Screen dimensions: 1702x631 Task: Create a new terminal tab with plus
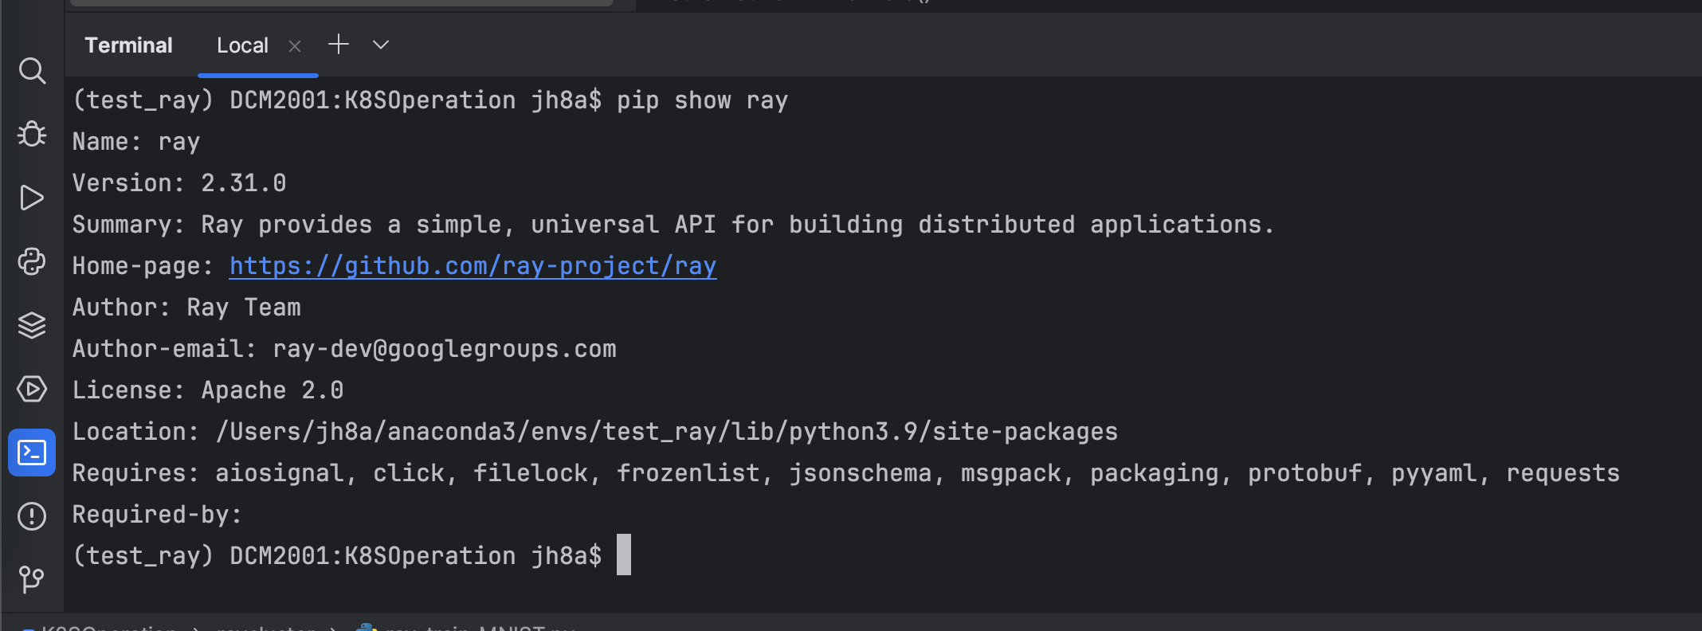(x=338, y=45)
